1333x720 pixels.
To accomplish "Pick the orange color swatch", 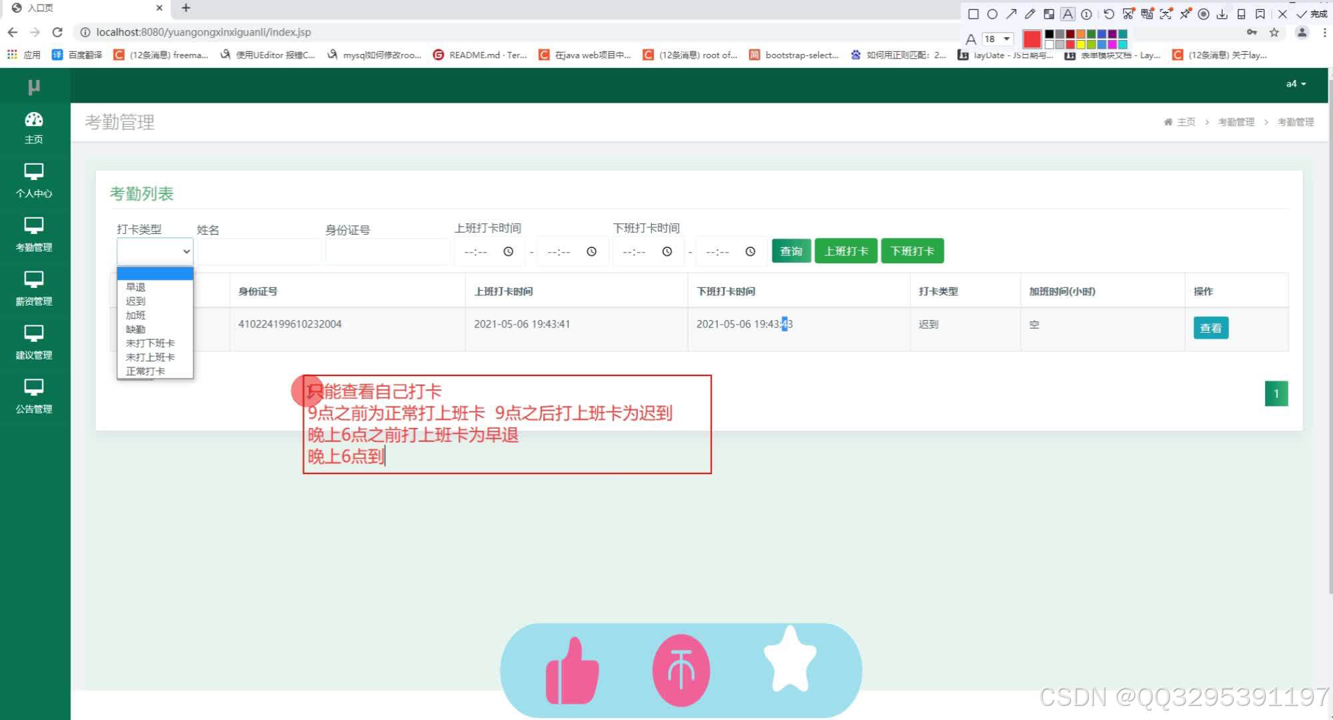I will click(x=1080, y=34).
